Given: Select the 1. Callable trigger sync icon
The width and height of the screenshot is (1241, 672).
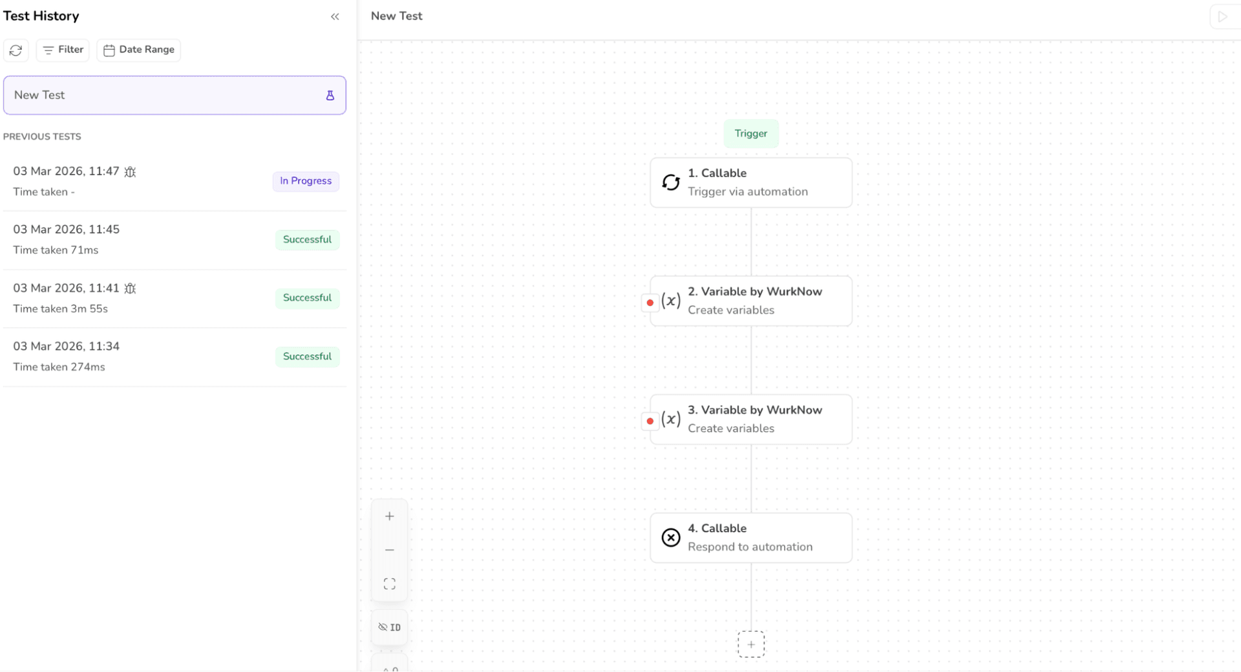Looking at the screenshot, I should 671,182.
